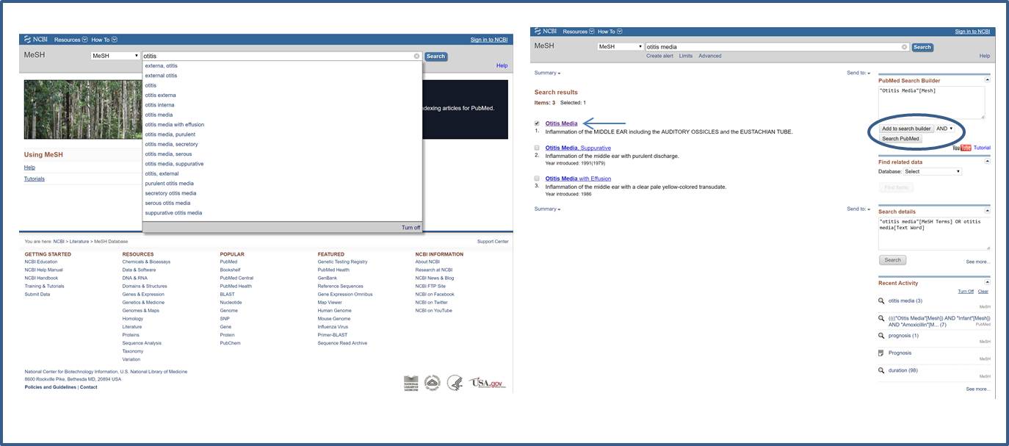Click the Search PubMed button
1009x446 pixels.
(900, 138)
